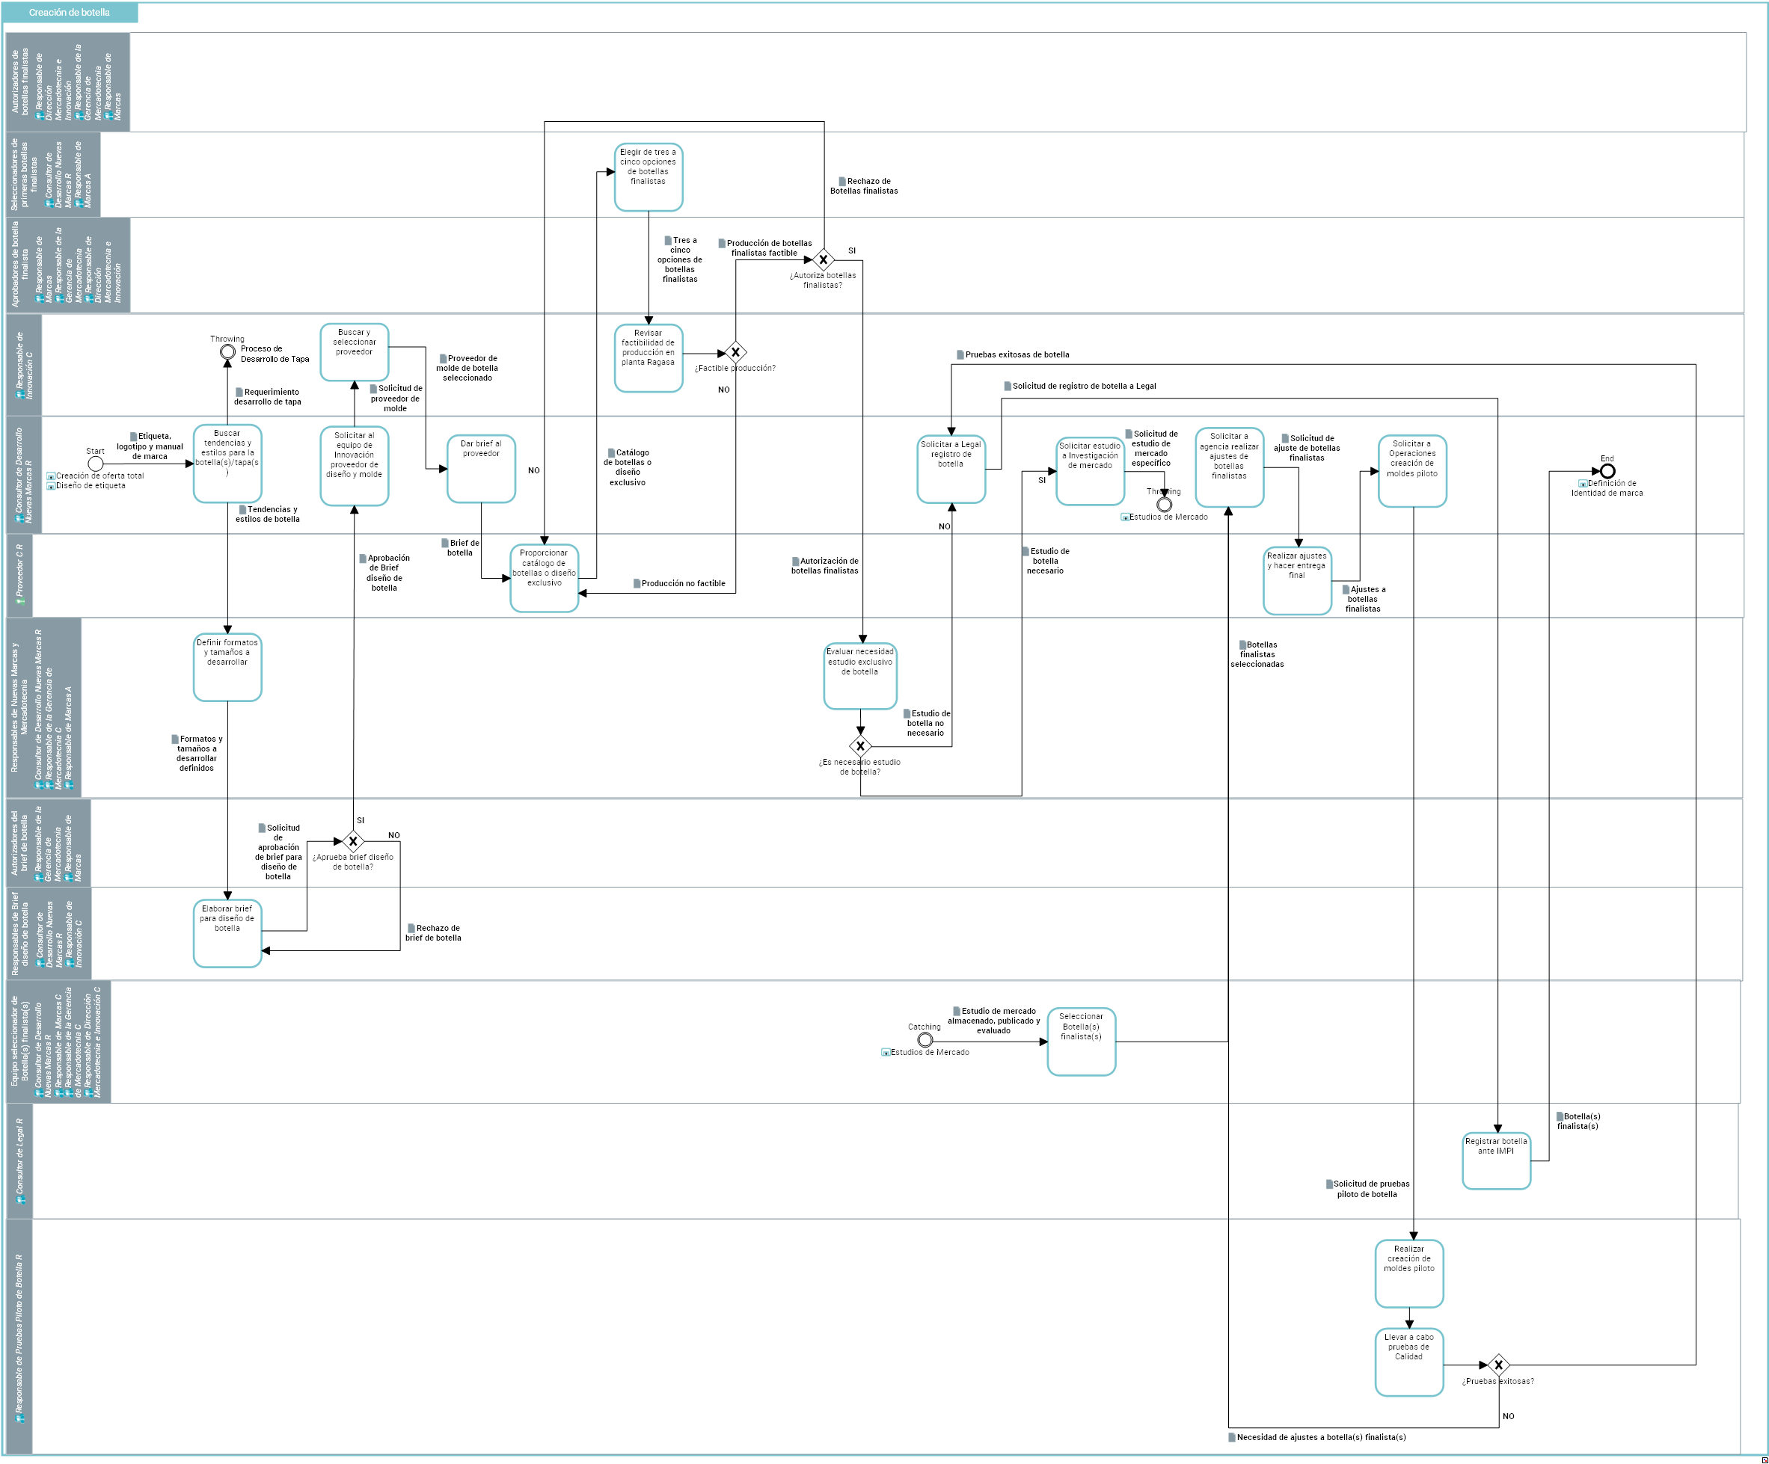Click document icon beside Rechazo de brief de botella
This screenshot has height=1464, width=1769.
pyautogui.click(x=411, y=928)
